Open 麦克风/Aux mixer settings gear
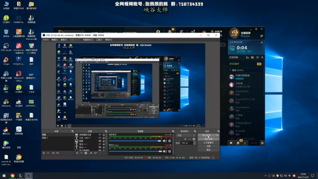318x179 pixels. pyautogui.click(x=170, y=151)
